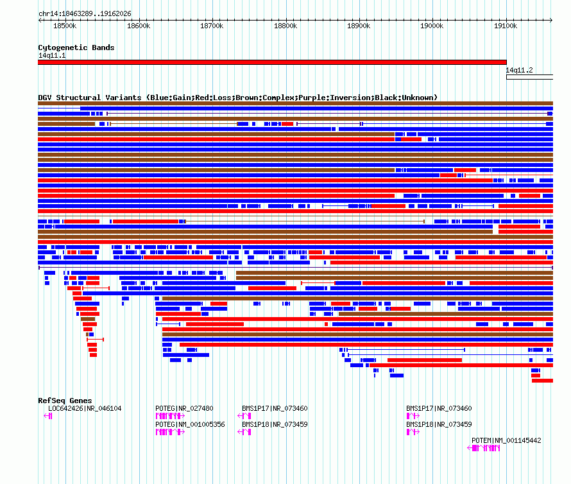Image resolution: width=571 pixels, height=484 pixels.
Task: Select the LOC642426 gene glyph
Action: pyautogui.click(x=47, y=416)
